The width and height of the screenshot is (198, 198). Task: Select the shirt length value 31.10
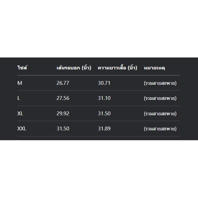104,98
